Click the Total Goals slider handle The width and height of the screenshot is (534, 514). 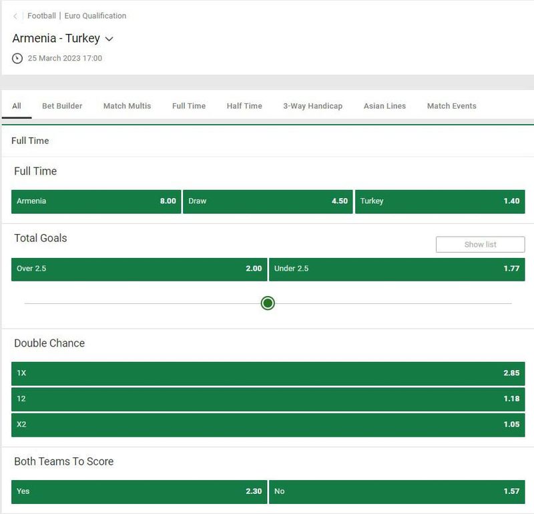(268, 303)
